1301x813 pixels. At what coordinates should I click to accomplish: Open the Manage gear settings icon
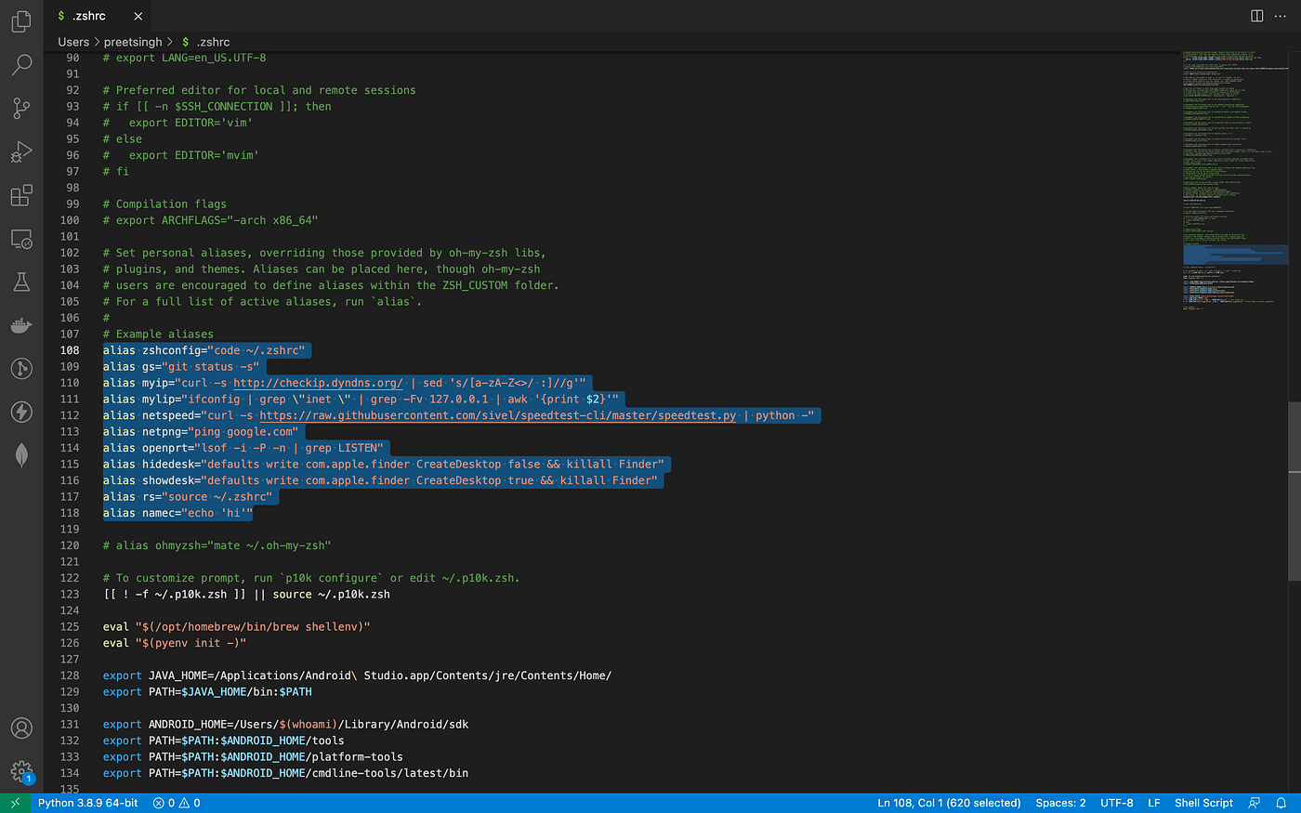[21, 771]
